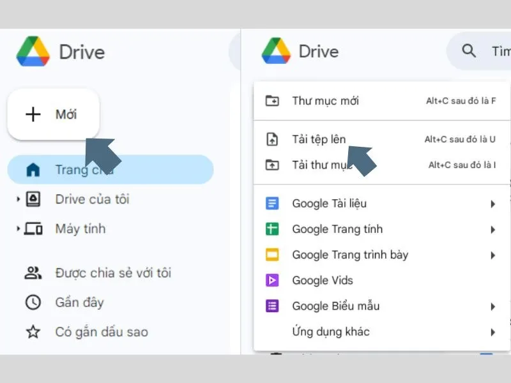Click the Drive wordmark in left panel

(x=82, y=52)
